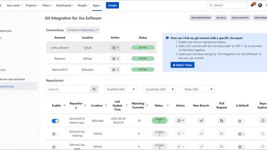Viewport: 267px width, 150px height.
Task: Open action gear menu for RaimonC/vpntesting
Action: pos(180,134)
